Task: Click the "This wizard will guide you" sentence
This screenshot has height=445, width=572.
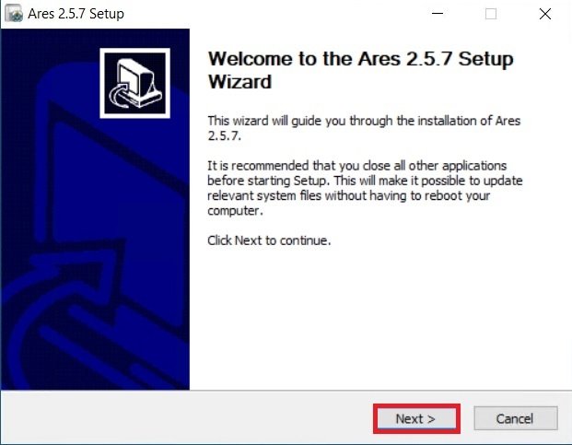Action: tap(364, 128)
